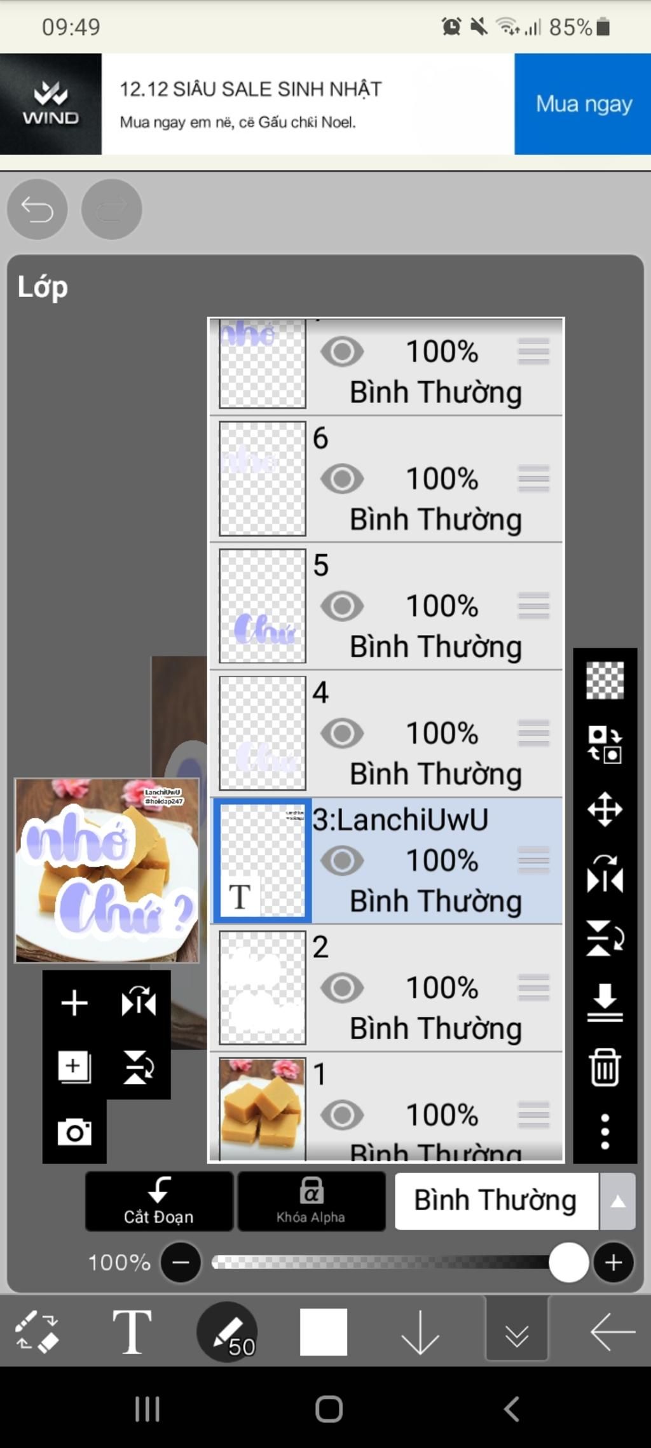Click the camera icon to add photo layer
This screenshot has width=651, height=1448.
[74, 1132]
